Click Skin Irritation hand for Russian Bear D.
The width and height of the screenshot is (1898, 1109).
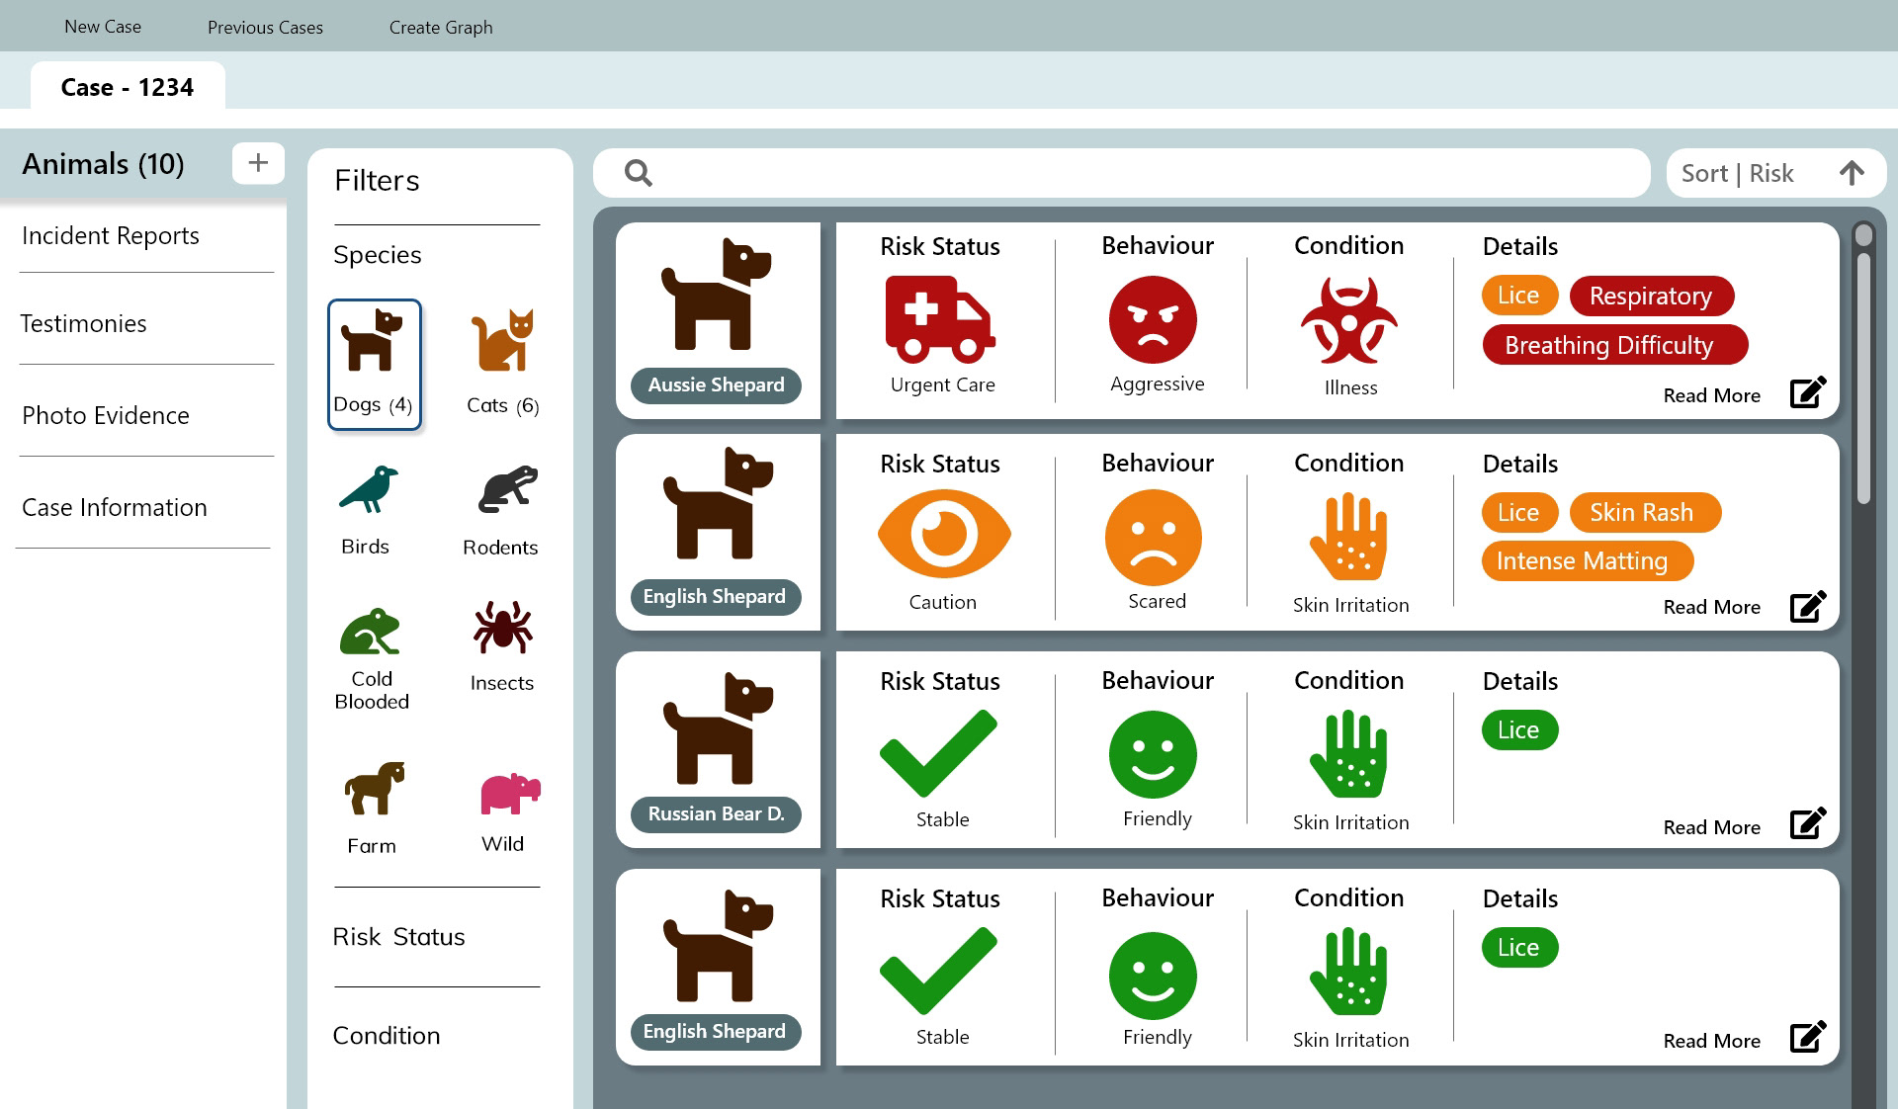(1348, 754)
